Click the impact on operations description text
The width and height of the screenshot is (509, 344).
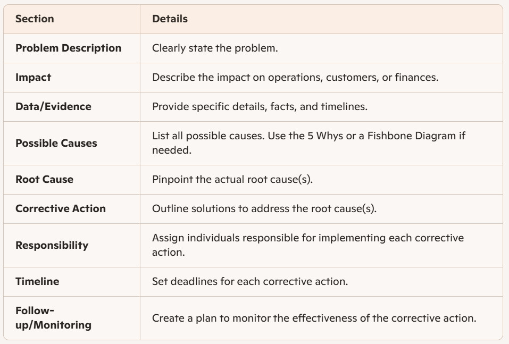pos(295,77)
